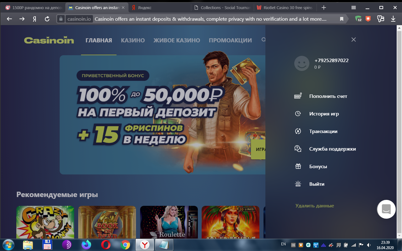Open Служба поддержки support icon
402x251 pixels.
[x=297, y=149]
